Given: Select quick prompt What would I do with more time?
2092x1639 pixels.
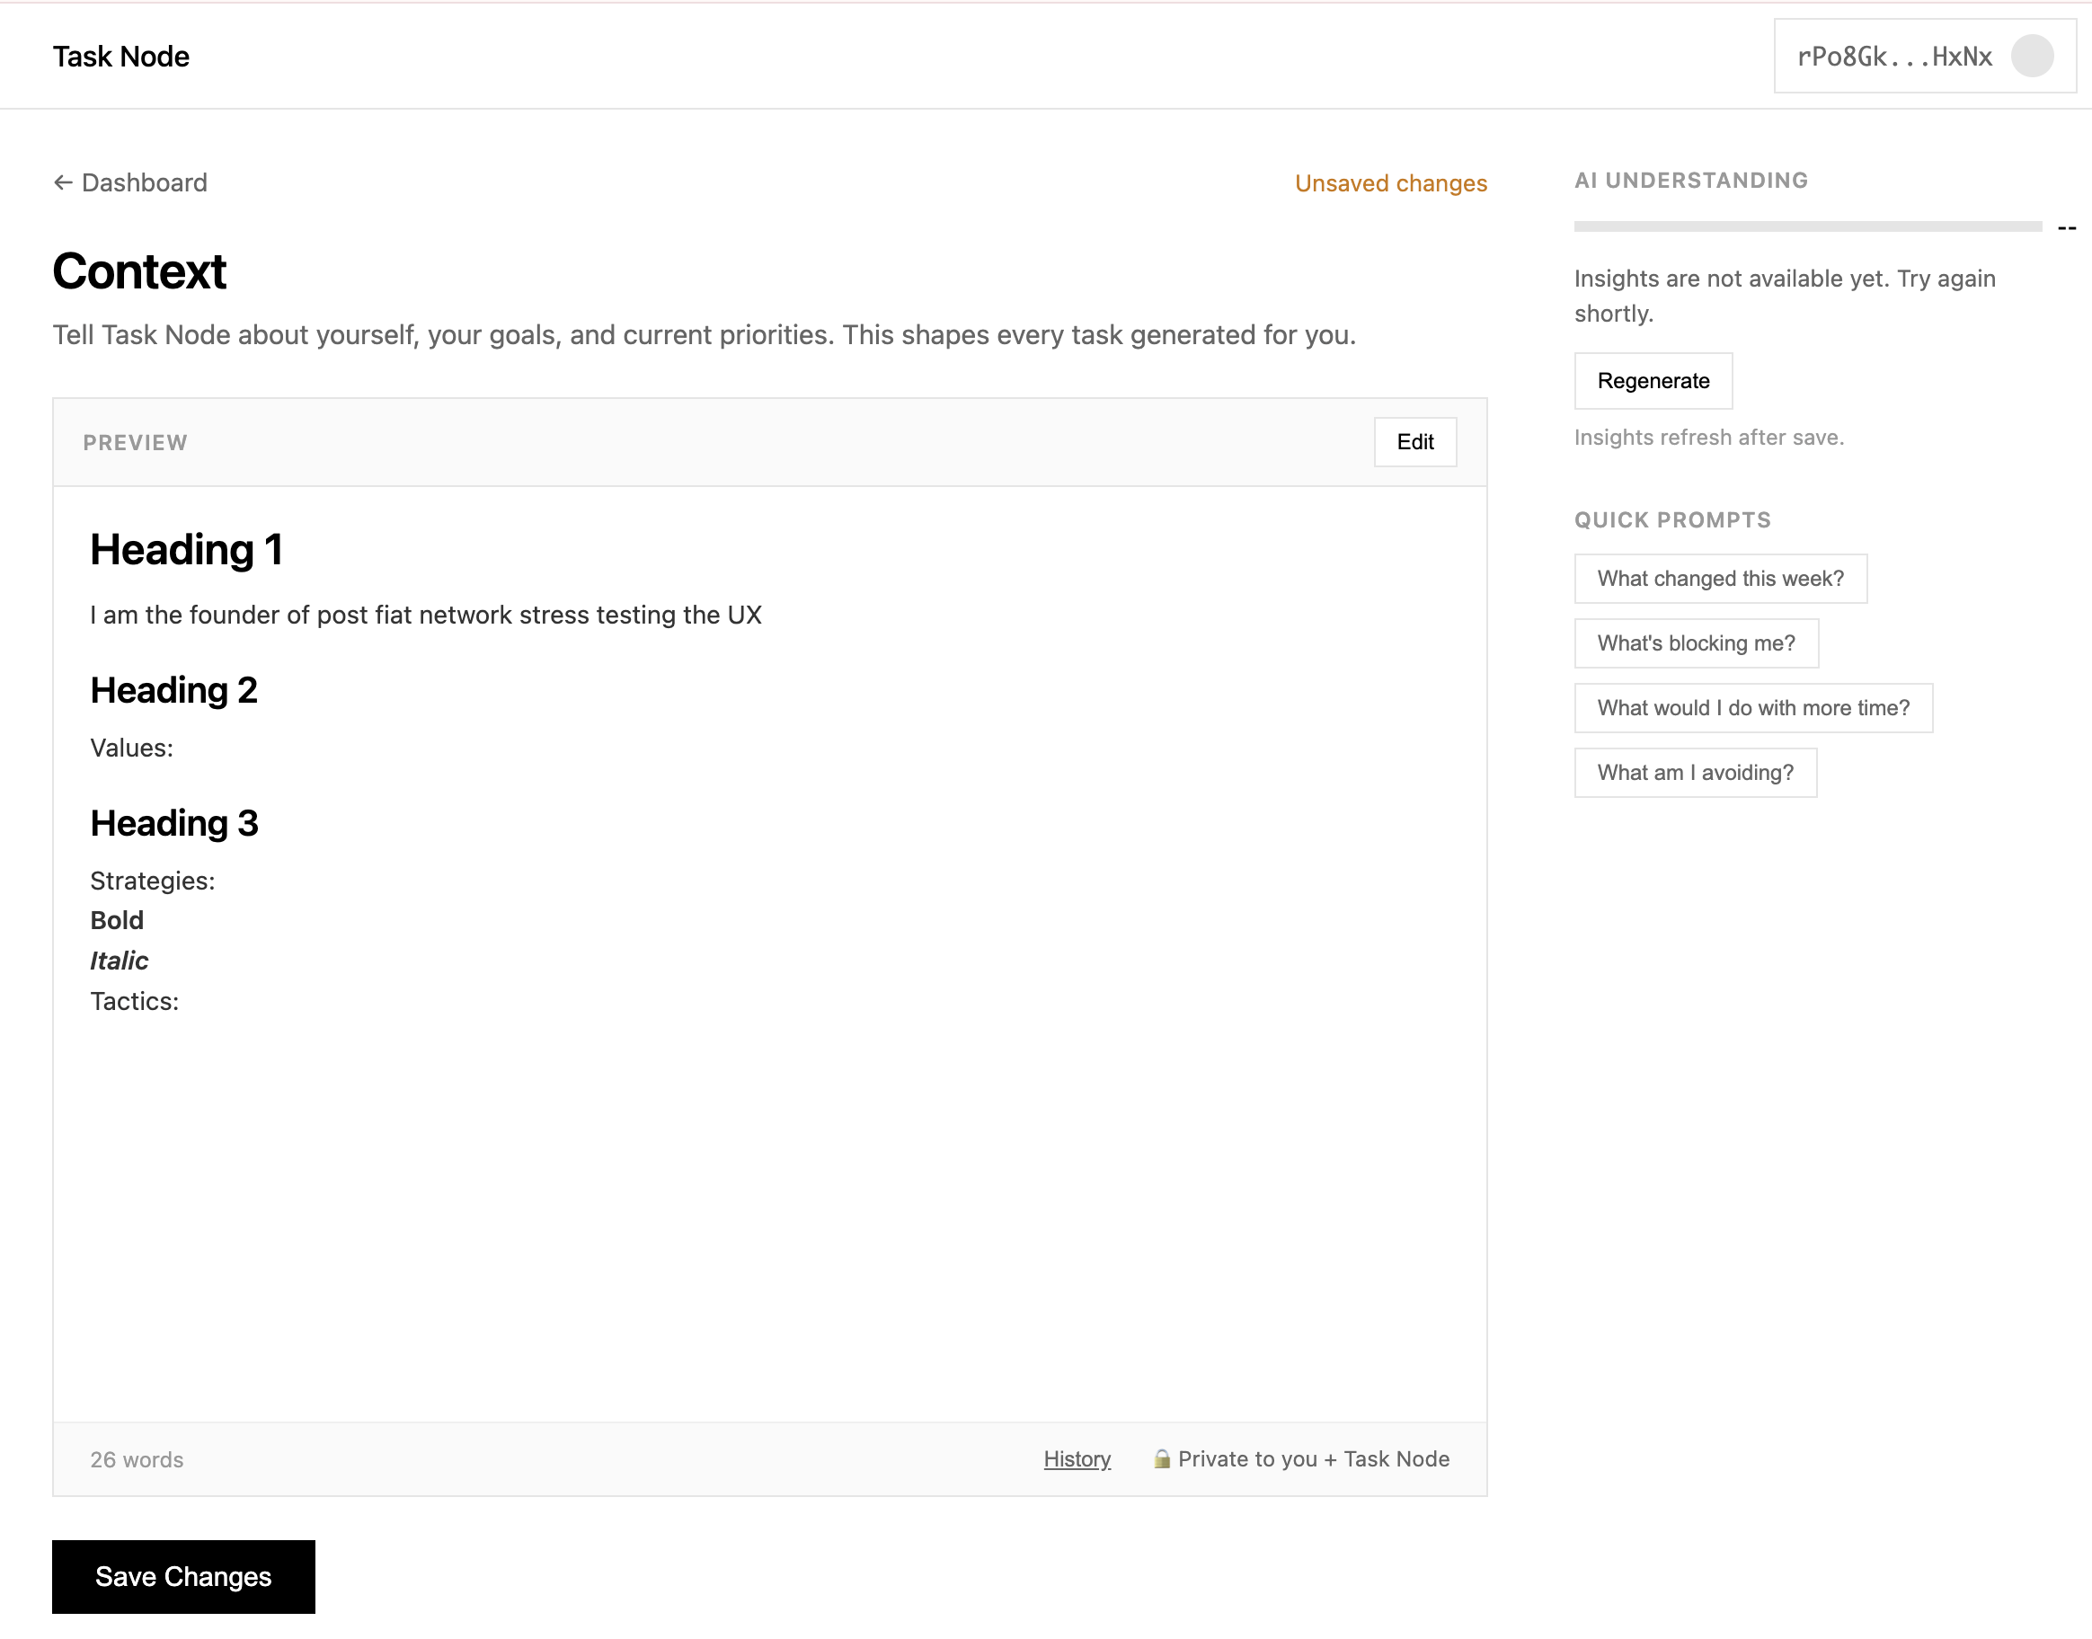Looking at the screenshot, I should point(1753,707).
